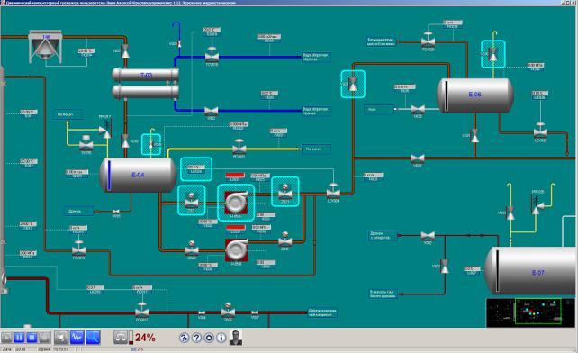Open the overview minimap thumbnail
Viewport: 578px width, 353px height.
point(530,312)
